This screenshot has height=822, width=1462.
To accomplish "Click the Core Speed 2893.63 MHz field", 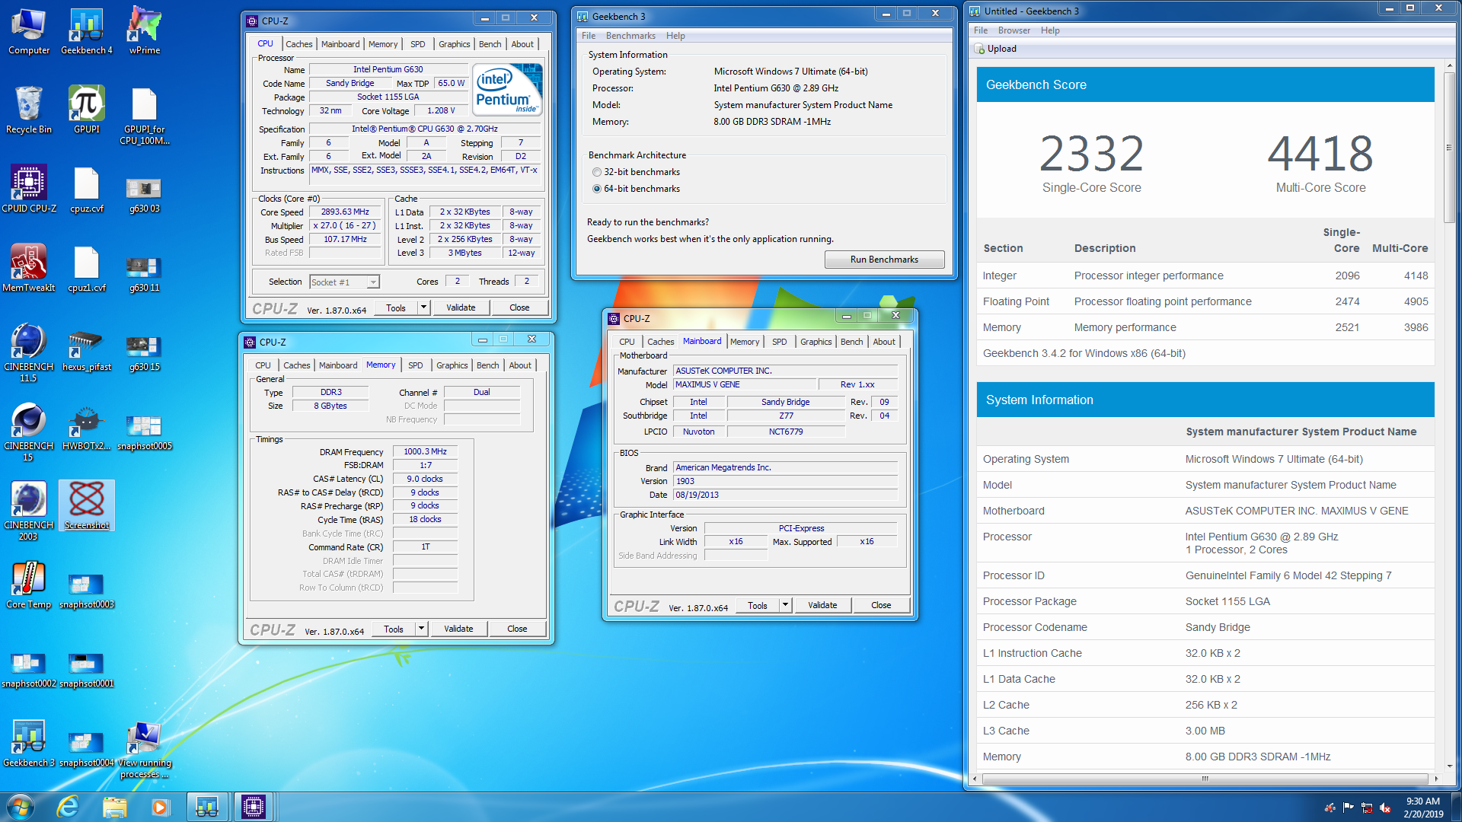I will [345, 212].
